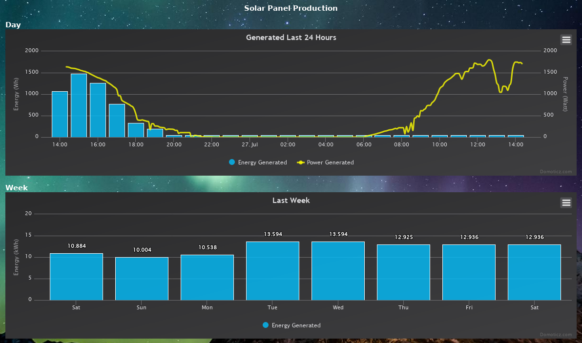This screenshot has height=343, width=582.
Task: Open Domoticz.com link in Day chart
Action: click(x=556, y=172)
